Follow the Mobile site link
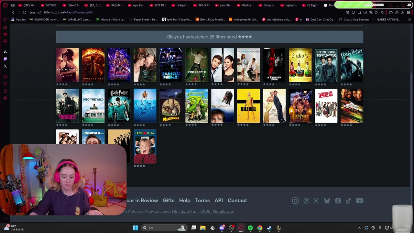Viewport: 414px width, 233px height. coord(223,211)
